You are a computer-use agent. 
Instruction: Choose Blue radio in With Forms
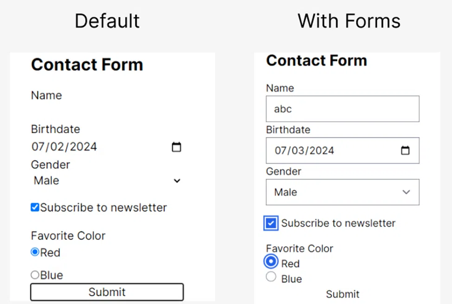[271, 277]
